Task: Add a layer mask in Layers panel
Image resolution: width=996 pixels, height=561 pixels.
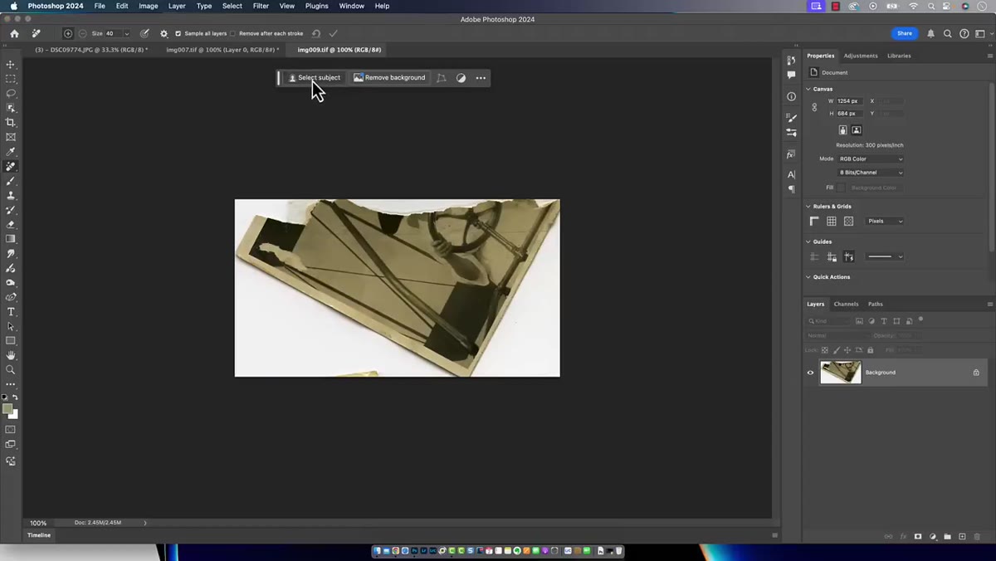Action: point(918,537)
